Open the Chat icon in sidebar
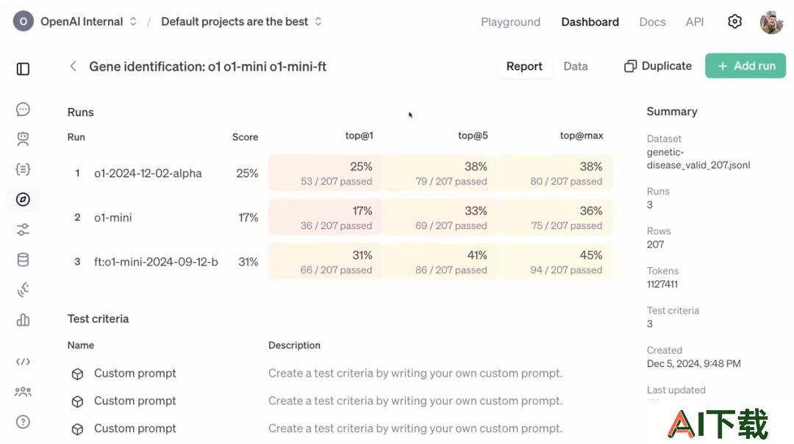 [23, 109]
